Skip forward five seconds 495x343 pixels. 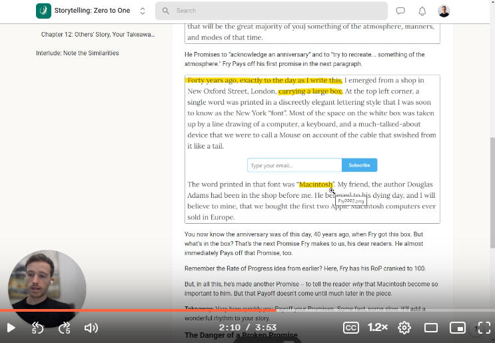pyautogui.click(x=65, y=328)
